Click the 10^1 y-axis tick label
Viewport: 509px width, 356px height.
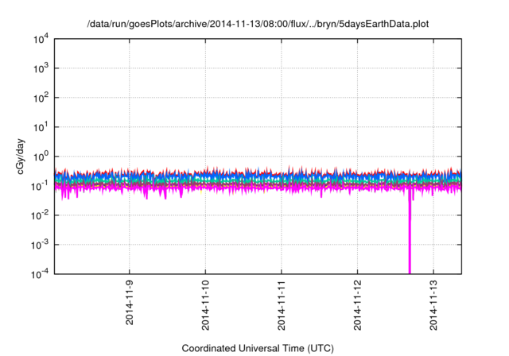pos(39,126)
